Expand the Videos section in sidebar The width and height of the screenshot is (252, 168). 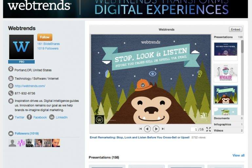(228, 131)
